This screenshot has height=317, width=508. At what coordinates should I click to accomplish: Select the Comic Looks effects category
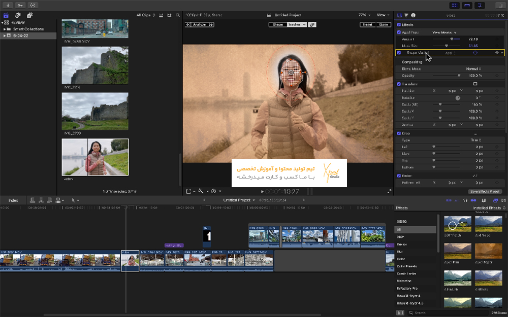(x=406, y=274)
